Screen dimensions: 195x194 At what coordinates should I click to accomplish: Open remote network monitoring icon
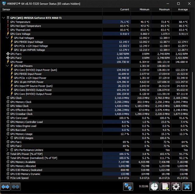[x=128, y=187]
